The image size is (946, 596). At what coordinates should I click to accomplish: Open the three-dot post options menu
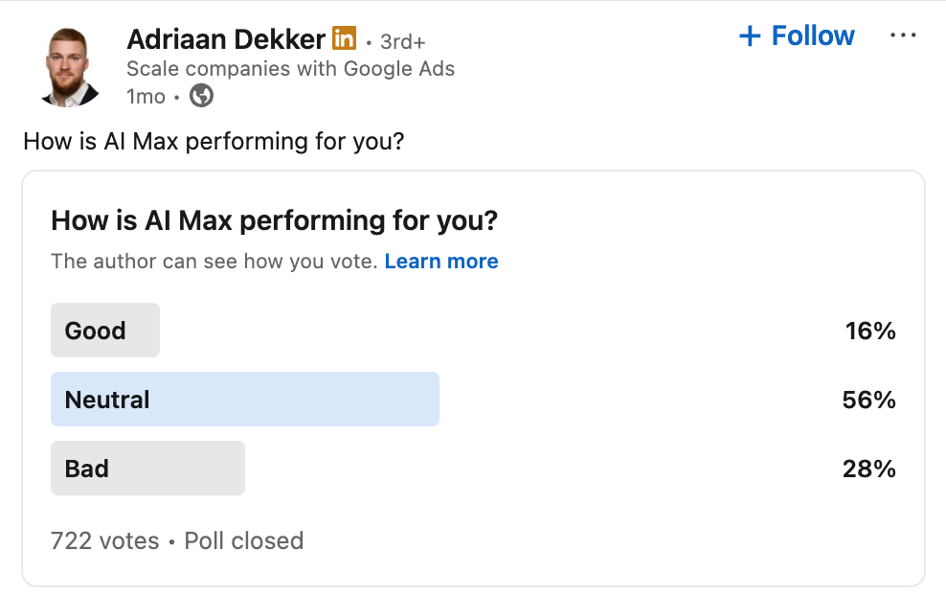[x=903, y=36]
